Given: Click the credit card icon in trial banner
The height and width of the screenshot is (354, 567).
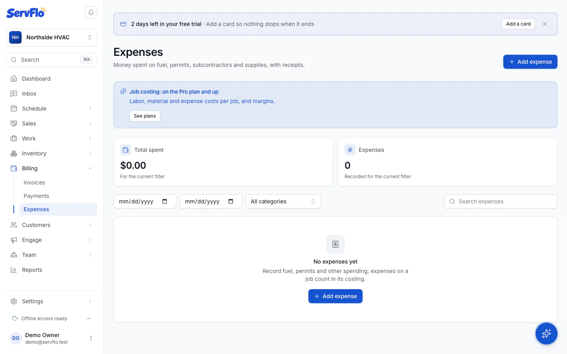Looking at the screenshot, I should 123,24.
